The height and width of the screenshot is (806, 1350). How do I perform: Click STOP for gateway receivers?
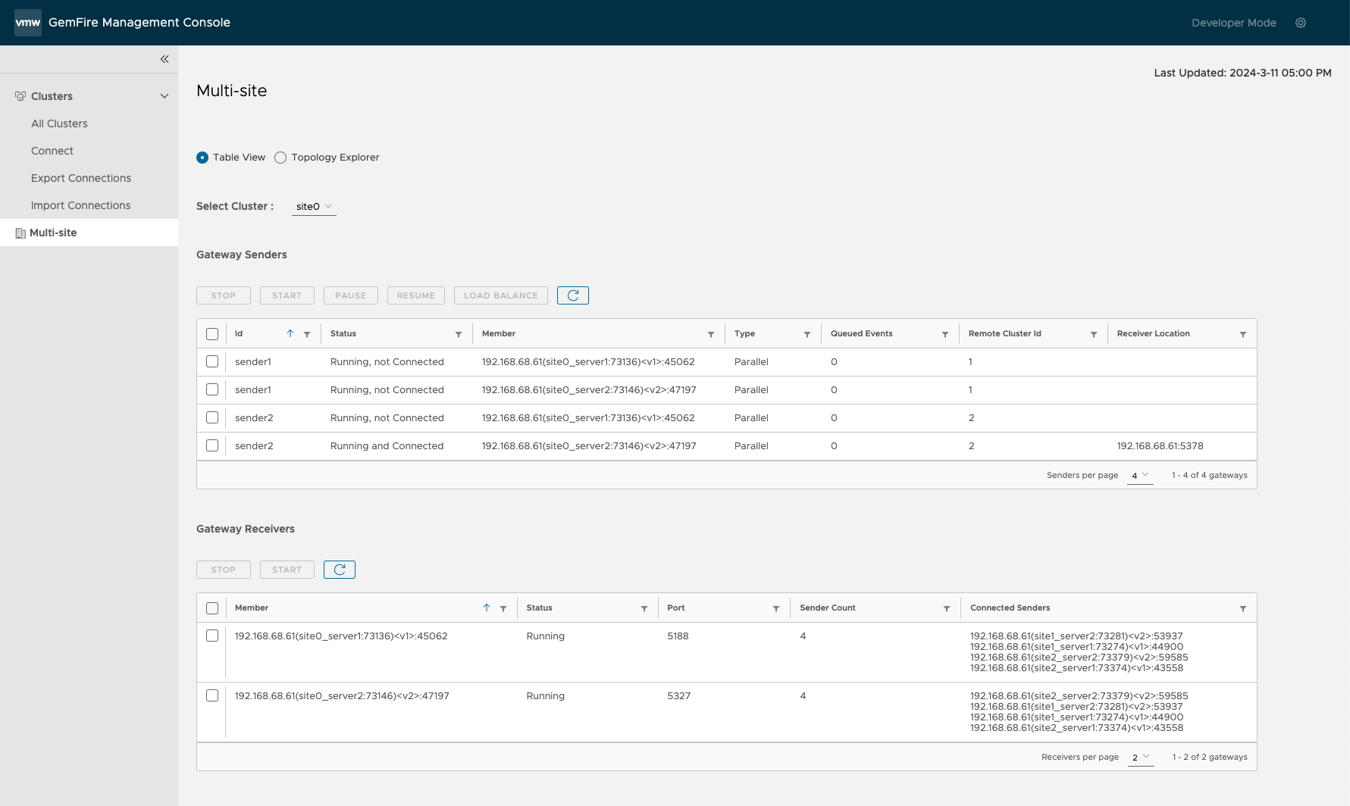click(224, 570)
